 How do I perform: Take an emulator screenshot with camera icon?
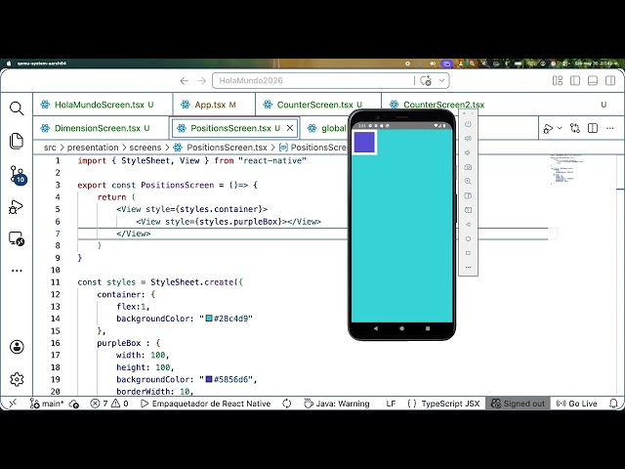point(468,167)
